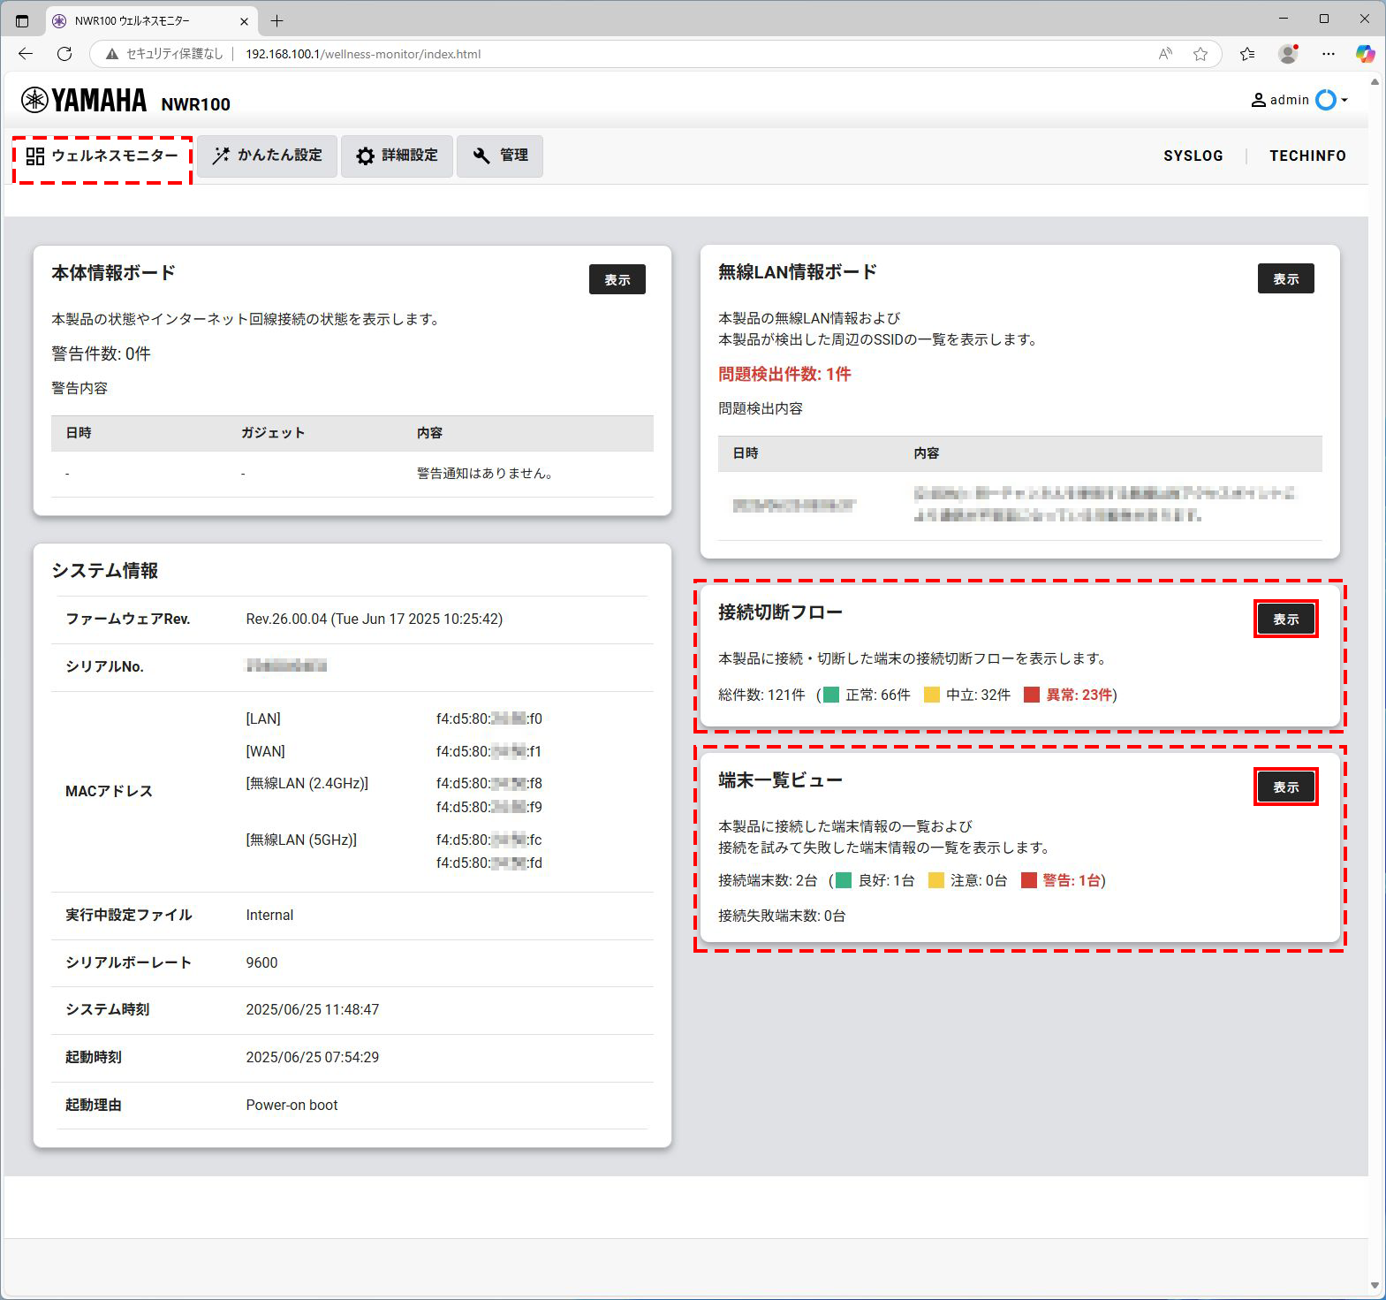Click the address bar URL field
The image size is (1386, 1300).
click(x=655, y=54)
